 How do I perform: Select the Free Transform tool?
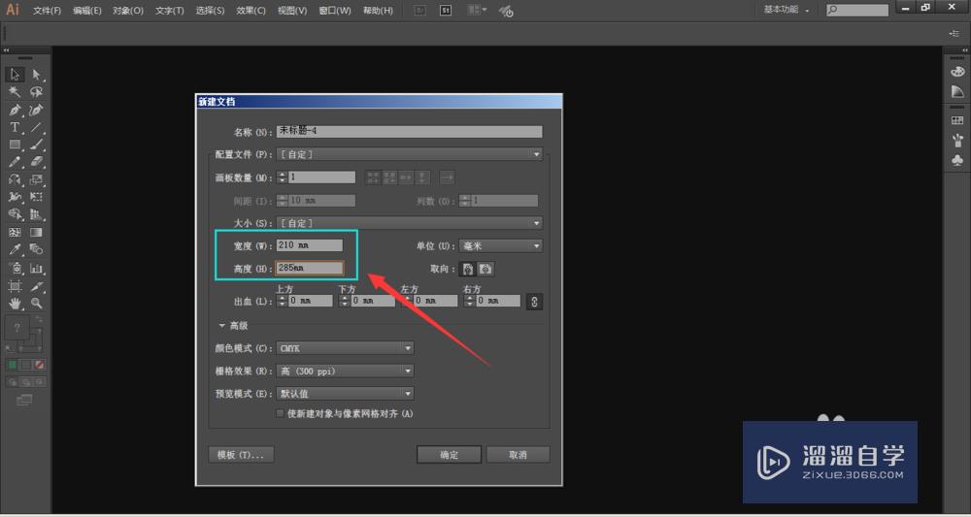tap(37, 197)
